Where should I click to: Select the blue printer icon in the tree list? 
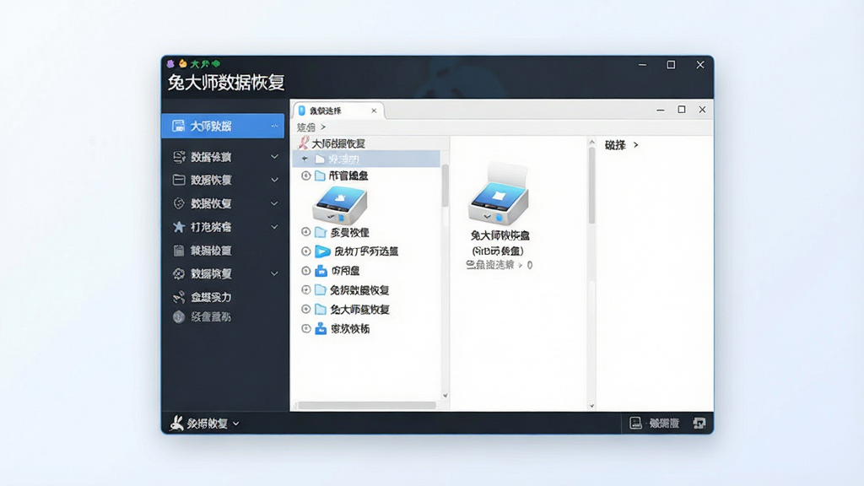pos(321,271)
